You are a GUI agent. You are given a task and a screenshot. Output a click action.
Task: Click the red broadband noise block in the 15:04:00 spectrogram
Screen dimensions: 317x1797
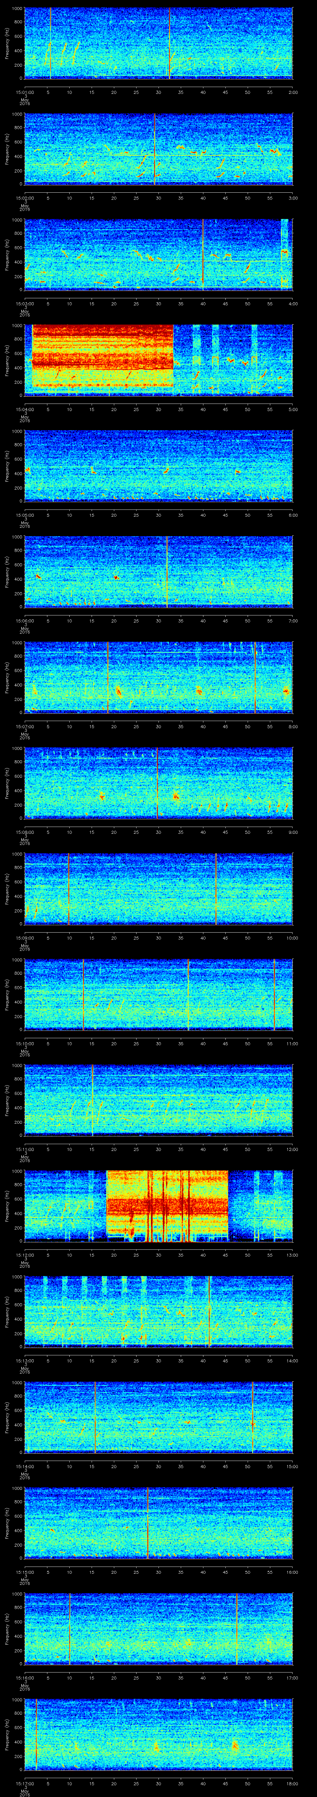coord(103,356)
